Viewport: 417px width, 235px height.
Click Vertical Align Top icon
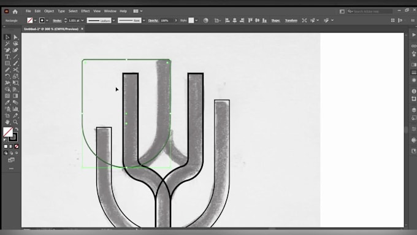[250, 20]
